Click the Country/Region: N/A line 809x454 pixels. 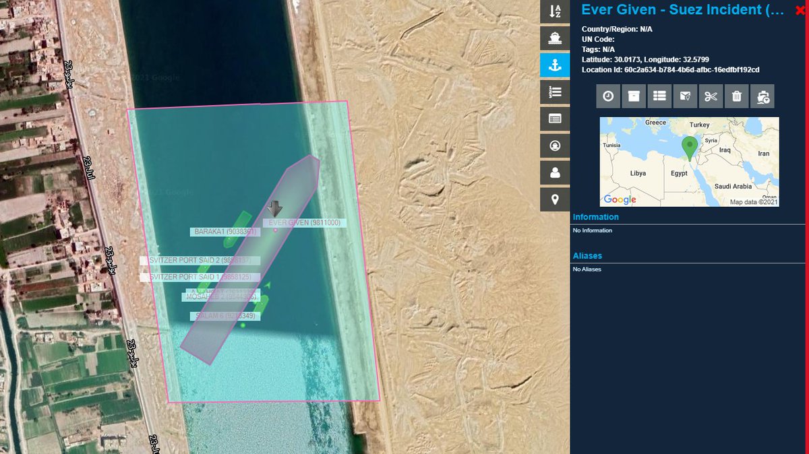click(617, 29)
